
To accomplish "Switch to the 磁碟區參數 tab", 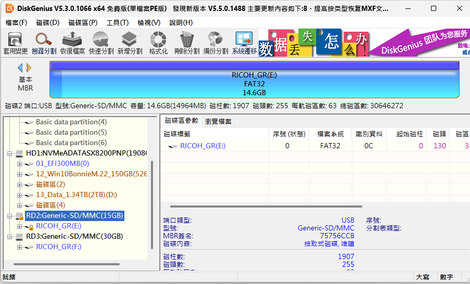I will [182, 121].
